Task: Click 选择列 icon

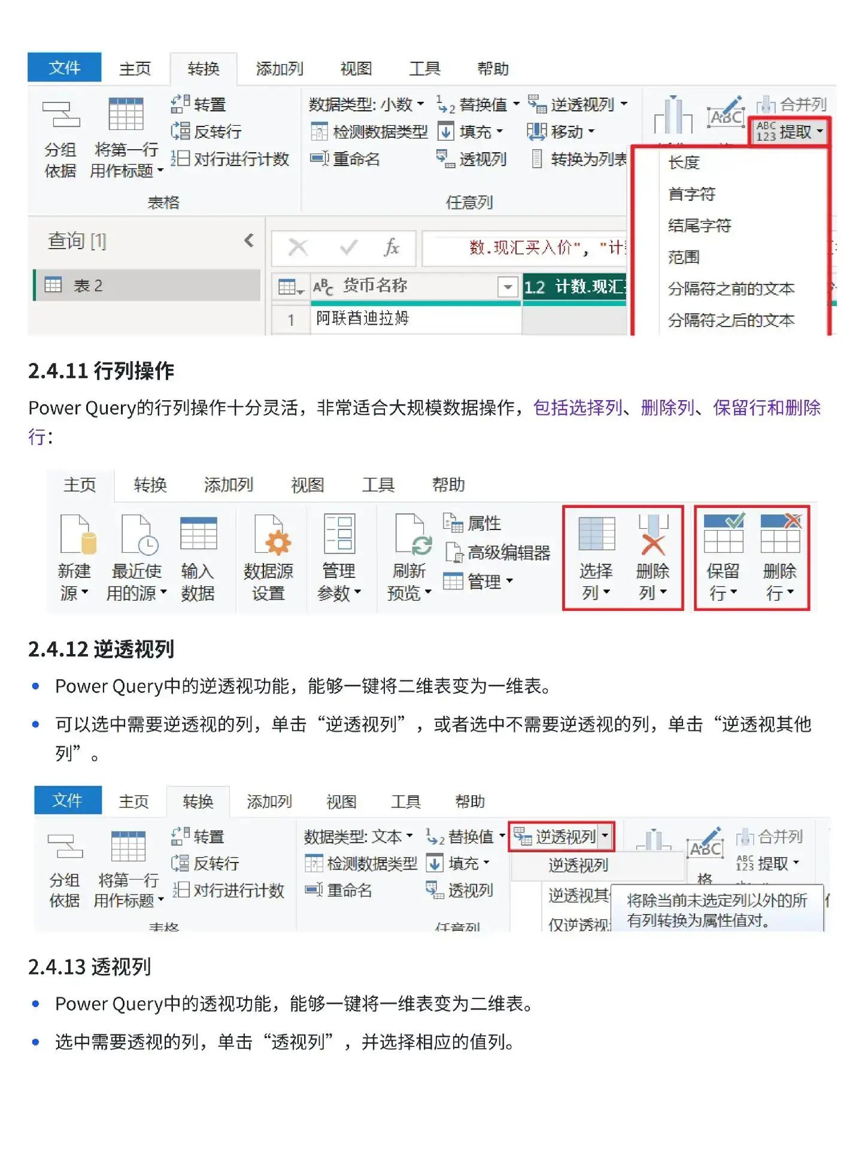Action: click(x=596, y=533)
